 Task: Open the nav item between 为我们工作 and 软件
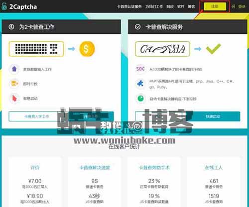(170, 6)
